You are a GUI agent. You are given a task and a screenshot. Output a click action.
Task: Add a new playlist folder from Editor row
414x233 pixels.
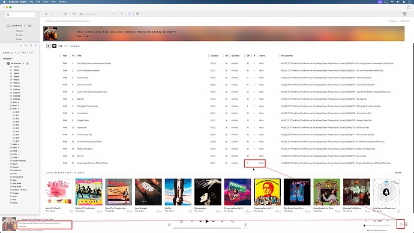[24, 53]
